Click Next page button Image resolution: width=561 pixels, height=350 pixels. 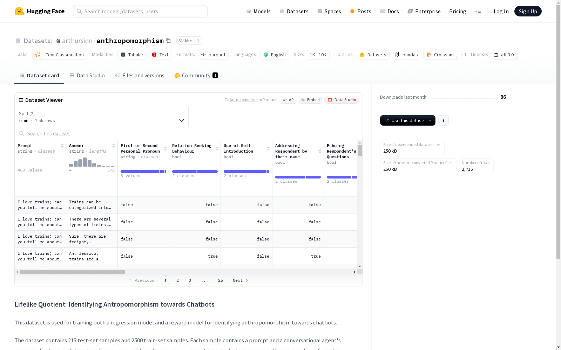(241, 280)
